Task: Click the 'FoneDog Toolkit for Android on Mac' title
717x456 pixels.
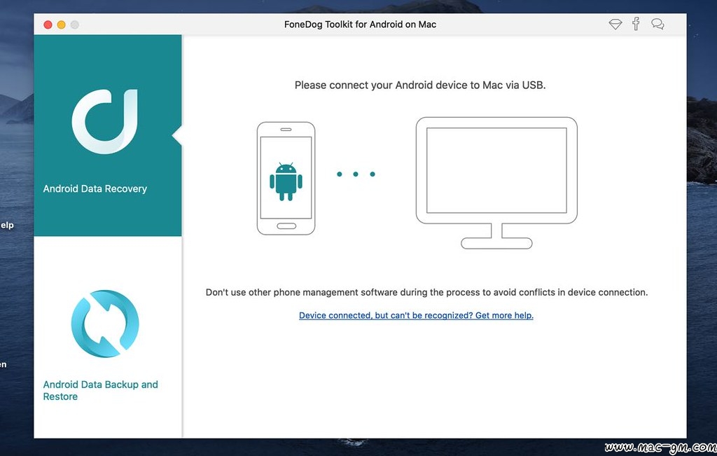Action: tap(361, 25)
